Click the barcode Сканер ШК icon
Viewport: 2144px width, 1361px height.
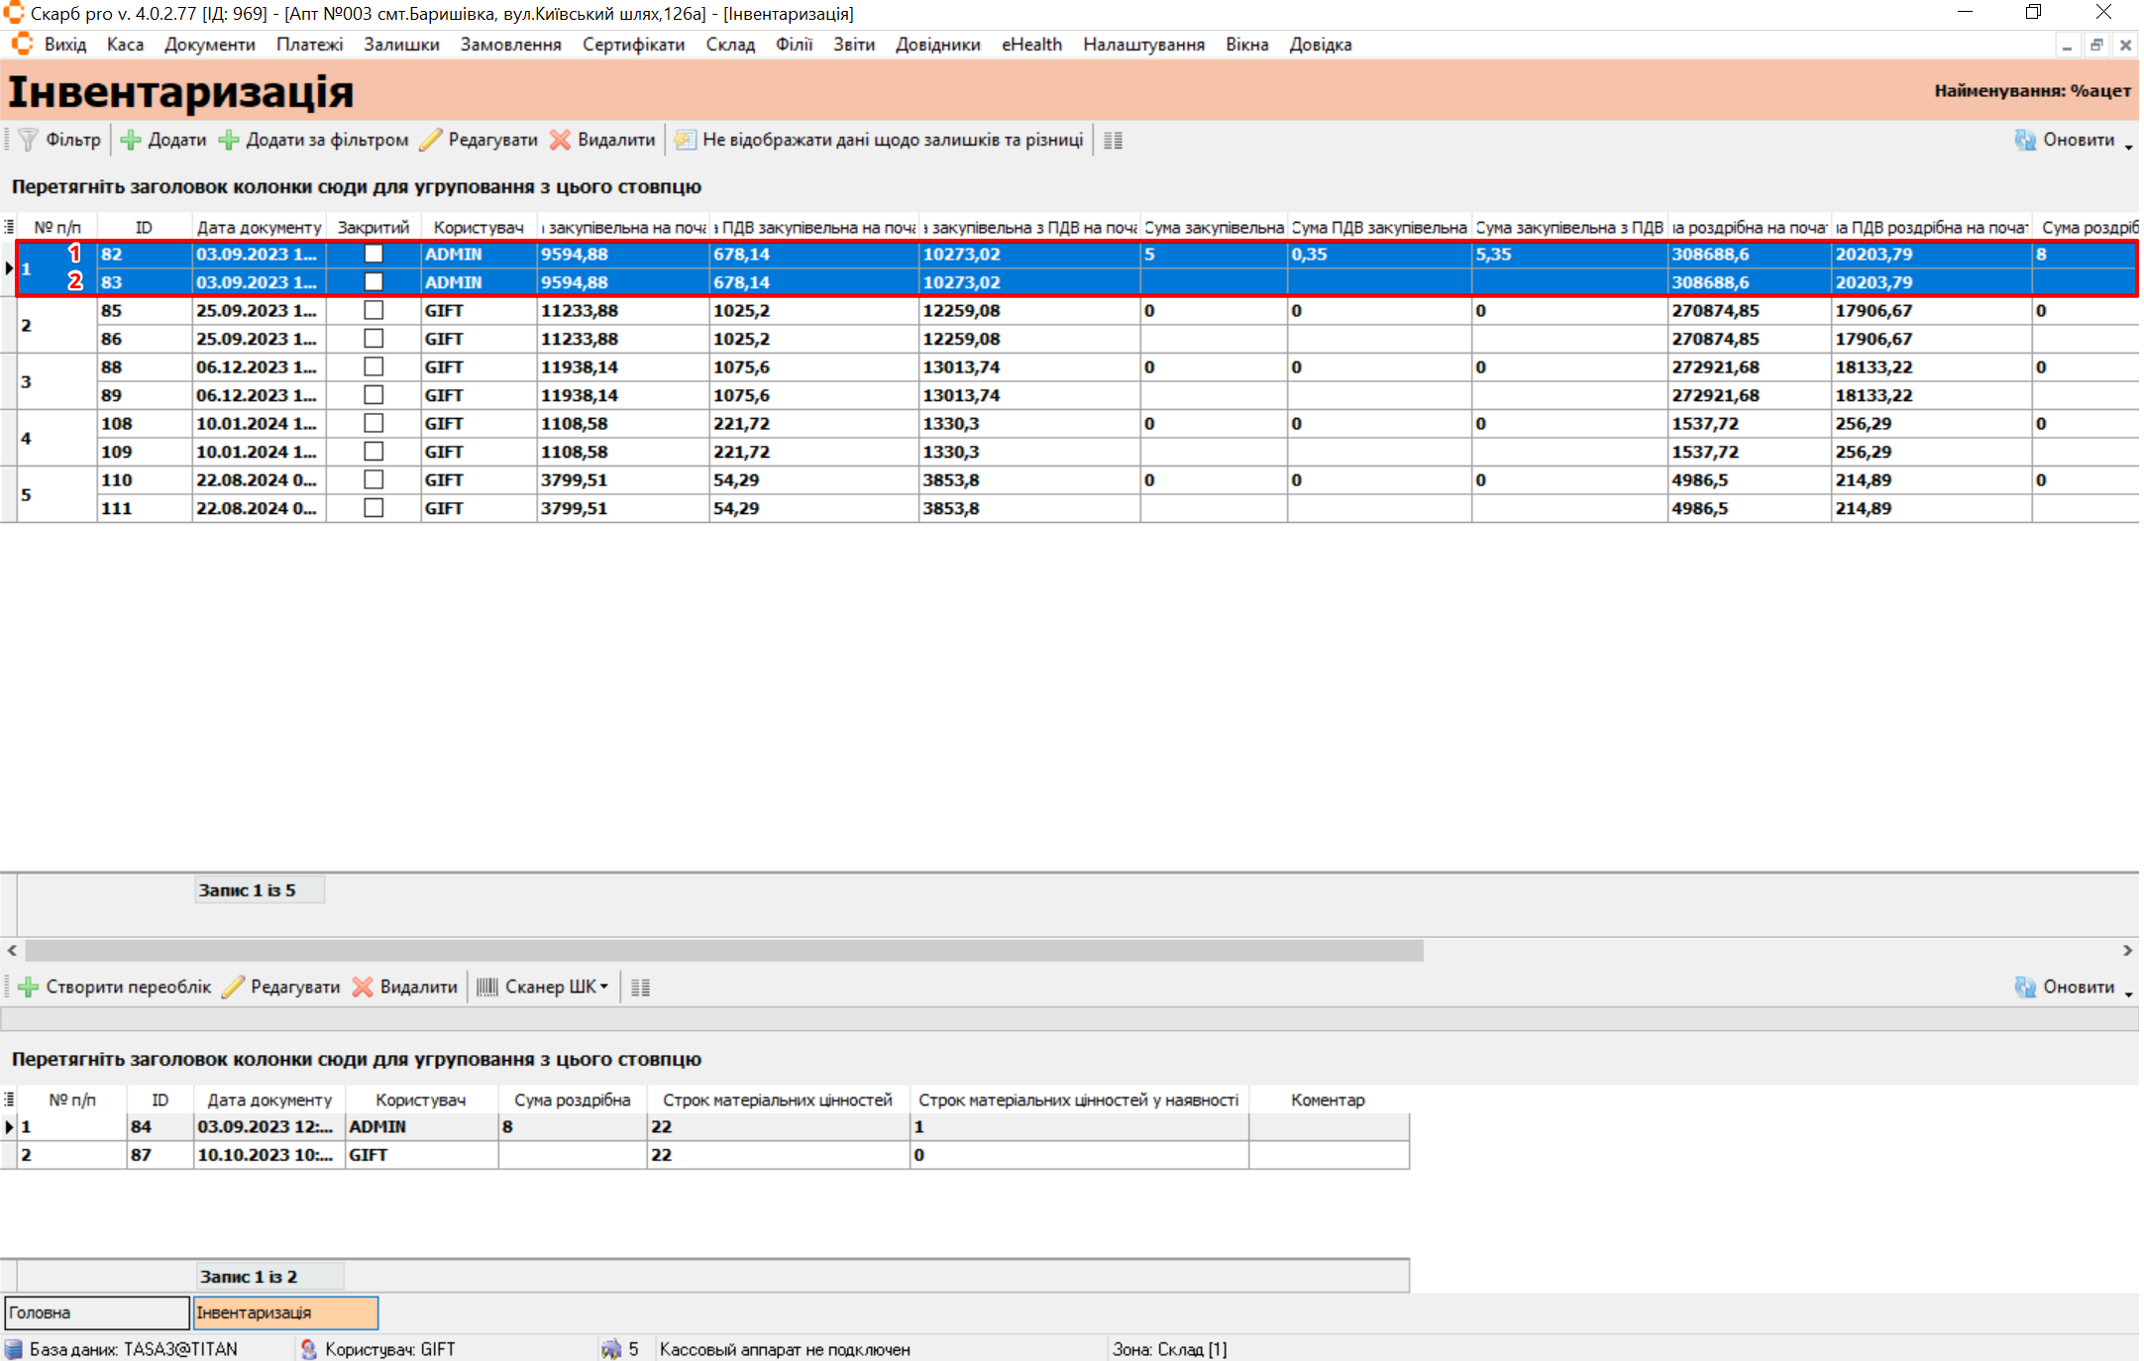click(x=487, y=987)
